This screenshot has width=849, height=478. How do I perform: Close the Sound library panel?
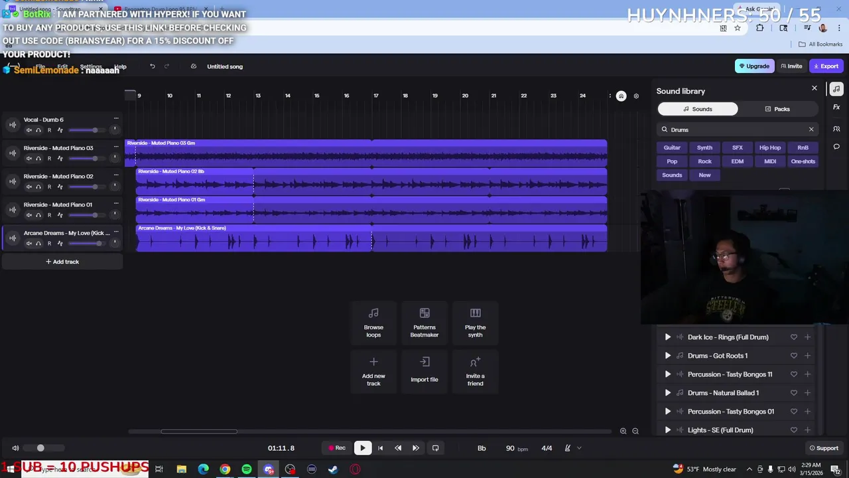[x=815, y=88]
